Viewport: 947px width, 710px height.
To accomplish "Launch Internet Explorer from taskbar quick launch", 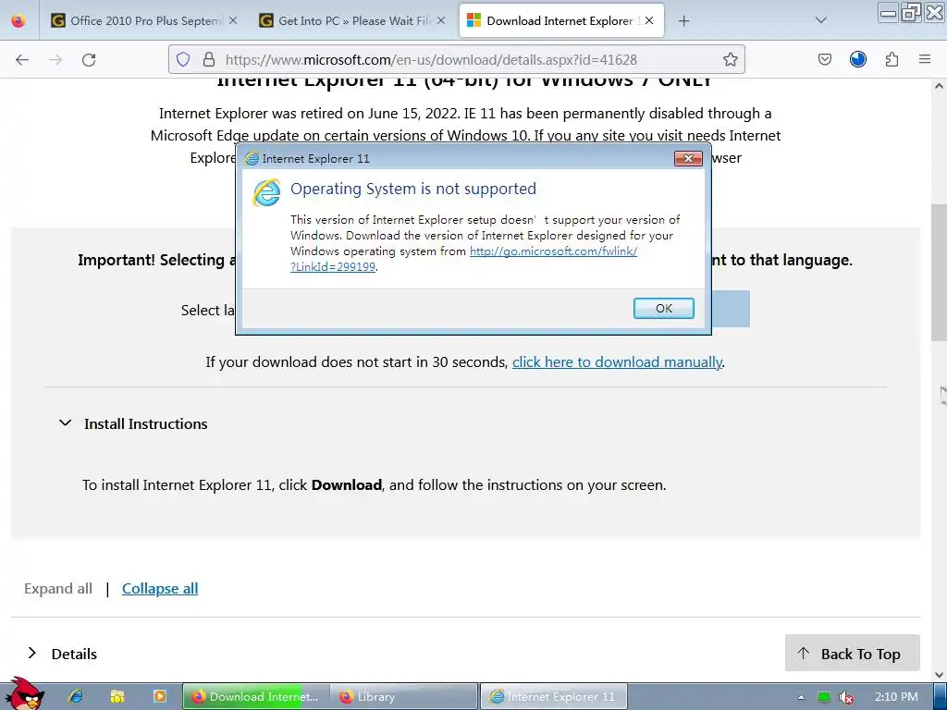I will click(75, 697).
